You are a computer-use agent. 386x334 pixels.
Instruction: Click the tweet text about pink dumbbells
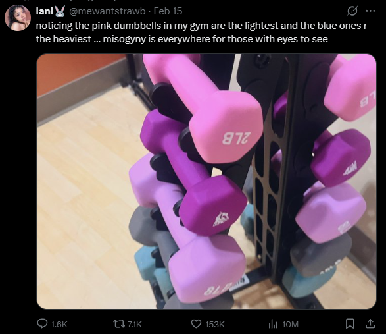tap(201, 32)
